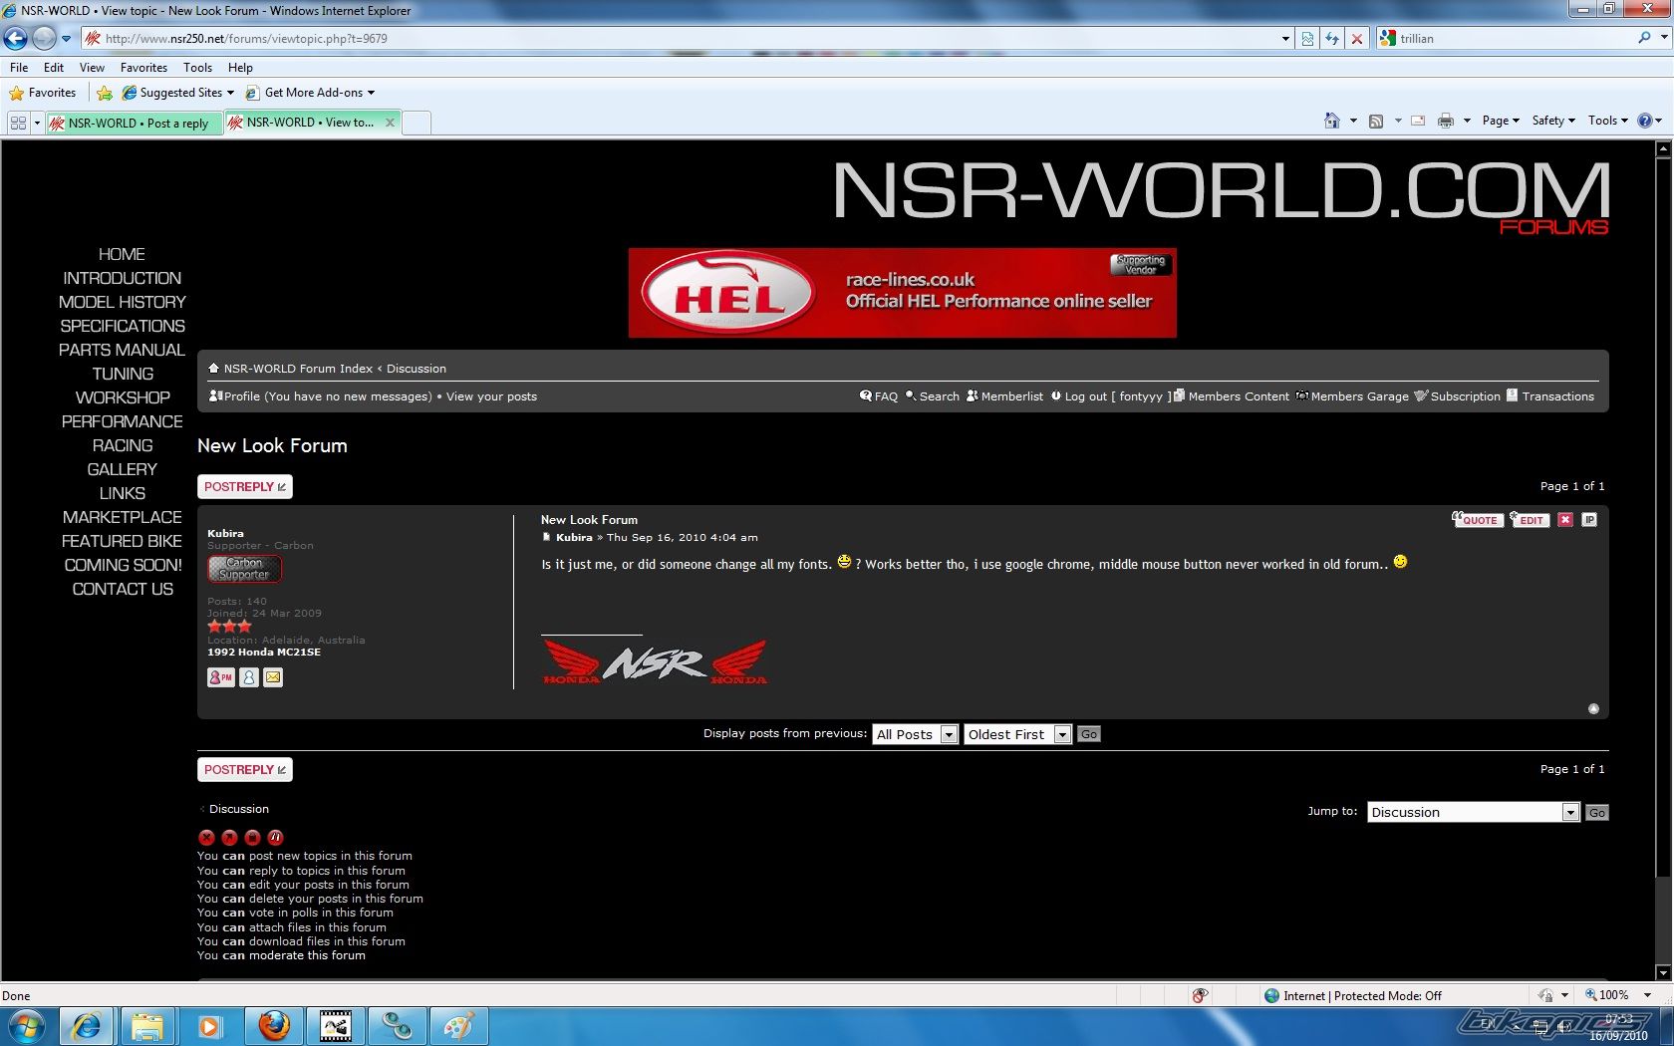1674x1046 pixels.
Task: Click the email envelope icon under Kubira
Action: click(x=273, y=677)
